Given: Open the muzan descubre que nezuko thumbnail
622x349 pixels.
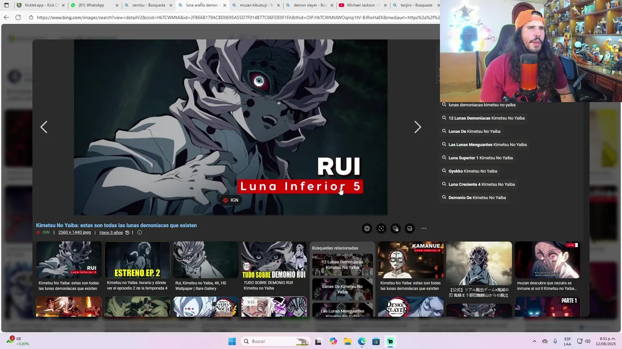Looking at the screenshot, I should (x=548, y=260).
